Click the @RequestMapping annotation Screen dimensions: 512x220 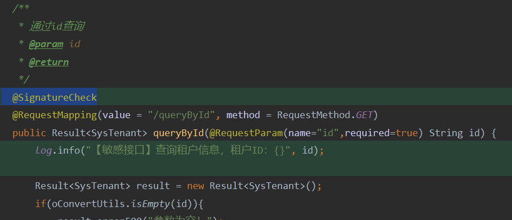[x=55, y=115]
